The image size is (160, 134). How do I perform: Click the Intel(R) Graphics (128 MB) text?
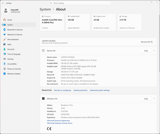point(70,69)
